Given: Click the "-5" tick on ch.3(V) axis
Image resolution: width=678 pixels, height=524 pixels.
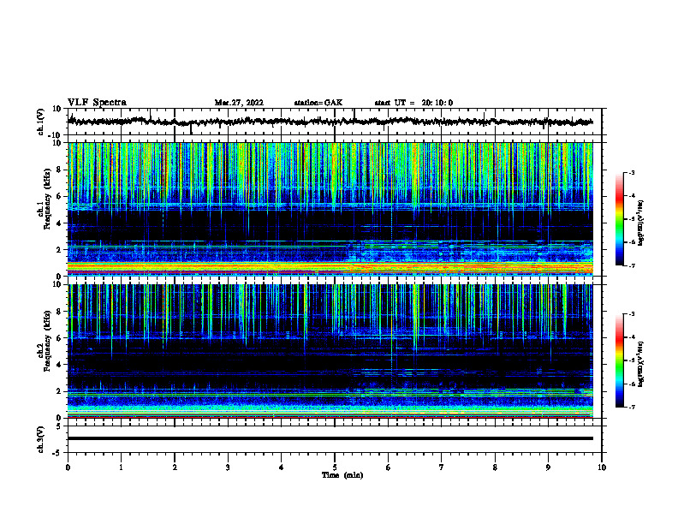Looking at the screenshot, I should pyautogui.click(x=58, y=453).
